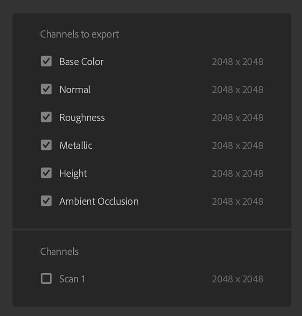
Task: Click the Scan 1 channel name
Action: pyautogui.click(x=72, y=279)
